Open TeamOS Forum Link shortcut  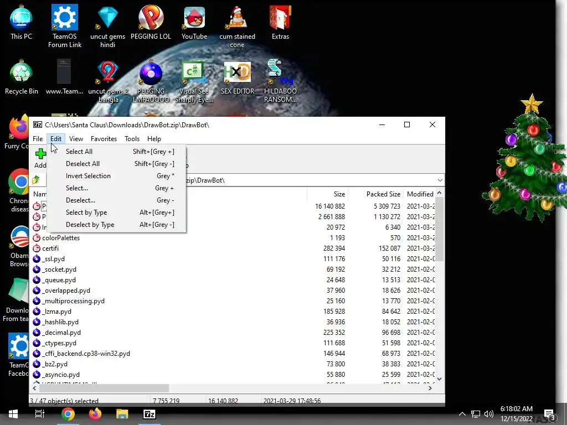[65, 26]
